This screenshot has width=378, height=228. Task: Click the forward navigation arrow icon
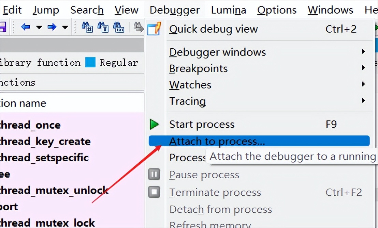[x=52, y=27]
